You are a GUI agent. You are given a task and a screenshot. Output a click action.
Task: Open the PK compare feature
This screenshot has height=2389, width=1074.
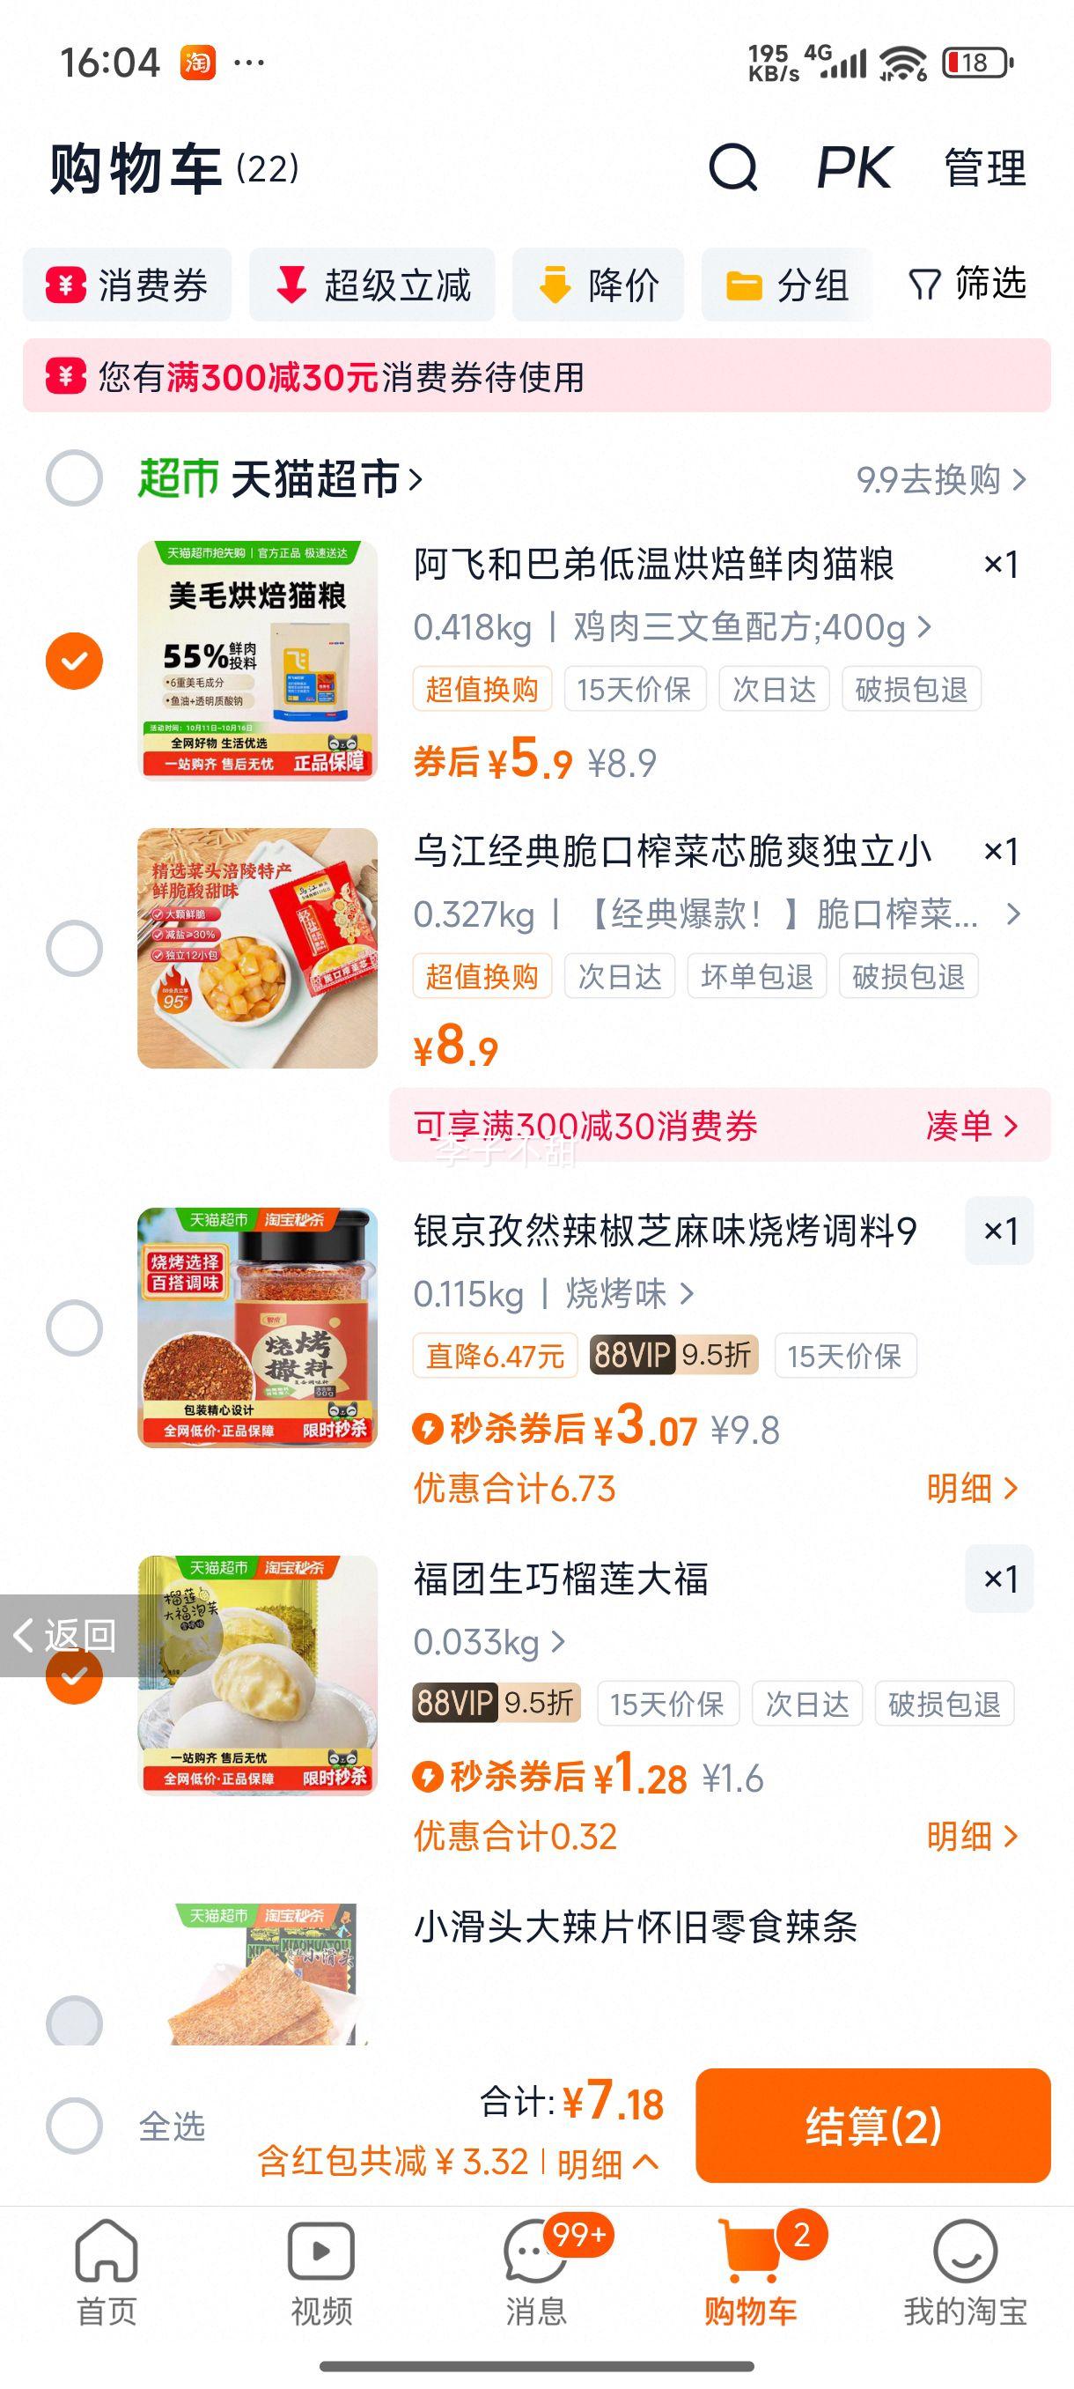tap(852, 168)
